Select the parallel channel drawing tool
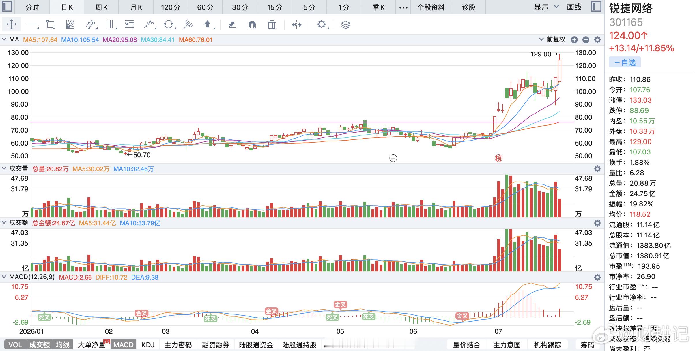 [x=90, y=25]
